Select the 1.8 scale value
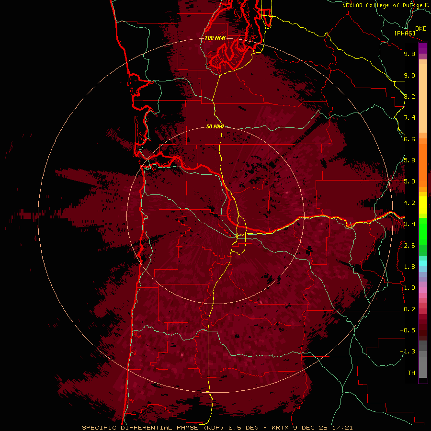 click(x=409, y=267)
